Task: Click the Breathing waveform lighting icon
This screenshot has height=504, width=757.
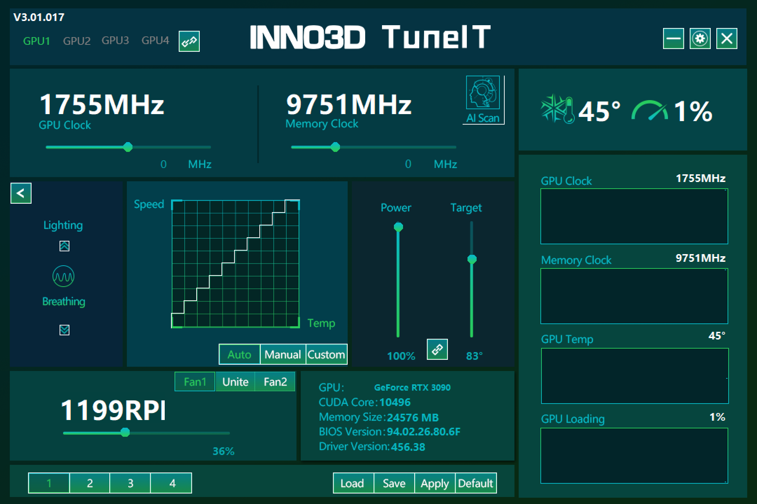Action: [x=63, y=276]
